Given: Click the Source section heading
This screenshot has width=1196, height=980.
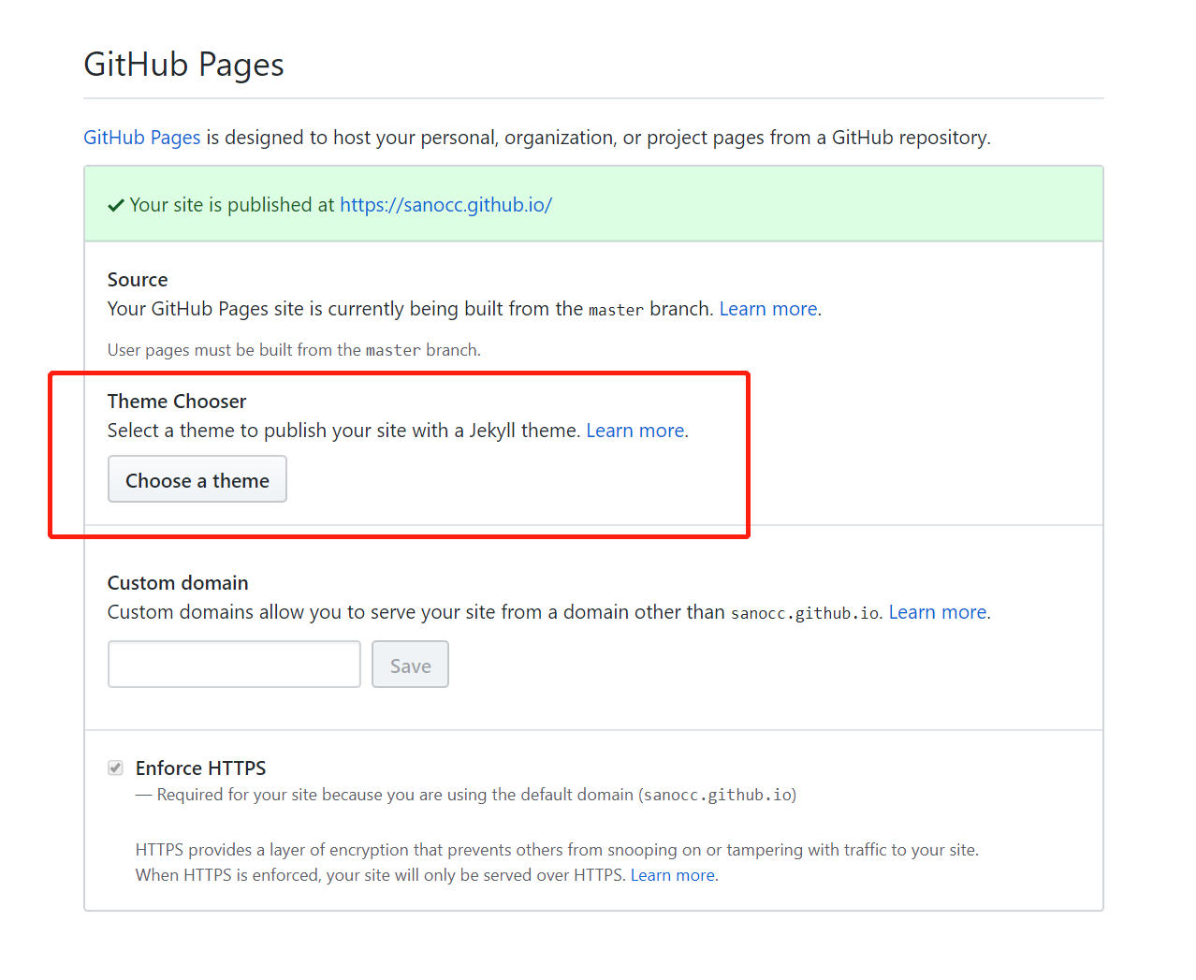Looking at the screenshot, I should pos(138,280).
